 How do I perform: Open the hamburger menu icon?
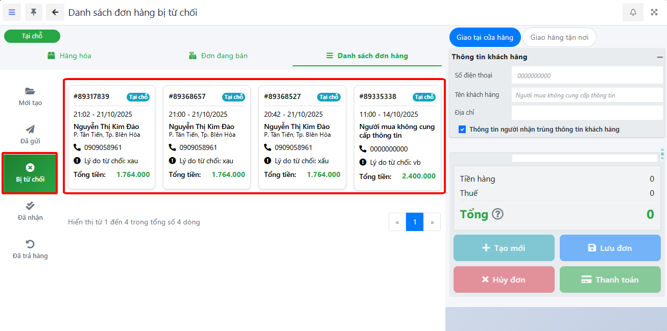(x=12, y=12)
